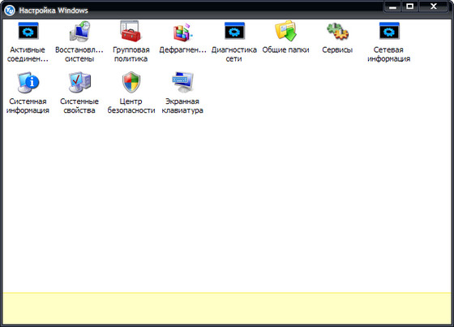The image size is (454, 327).
Task: Click the Сетевая информация icon
Action: [x=389, y=31]
